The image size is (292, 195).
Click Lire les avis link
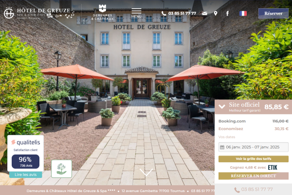[26, 175]
